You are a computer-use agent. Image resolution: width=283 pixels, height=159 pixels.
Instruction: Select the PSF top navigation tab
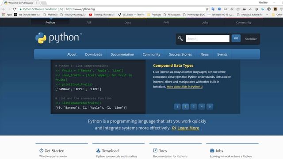[x=89, y=23]
